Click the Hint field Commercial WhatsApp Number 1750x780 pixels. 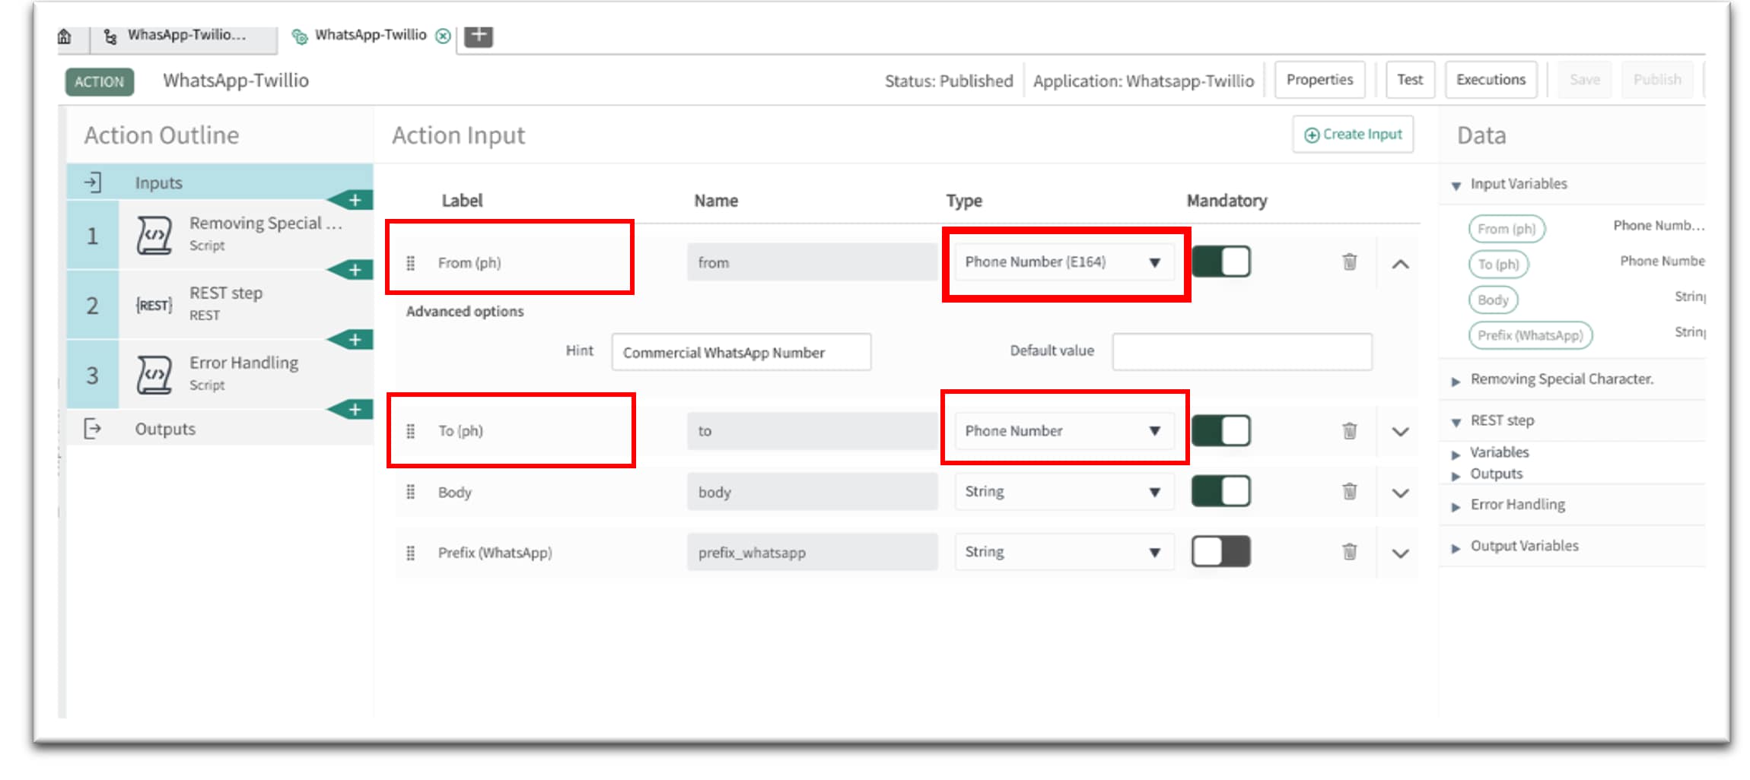(741, 352)
